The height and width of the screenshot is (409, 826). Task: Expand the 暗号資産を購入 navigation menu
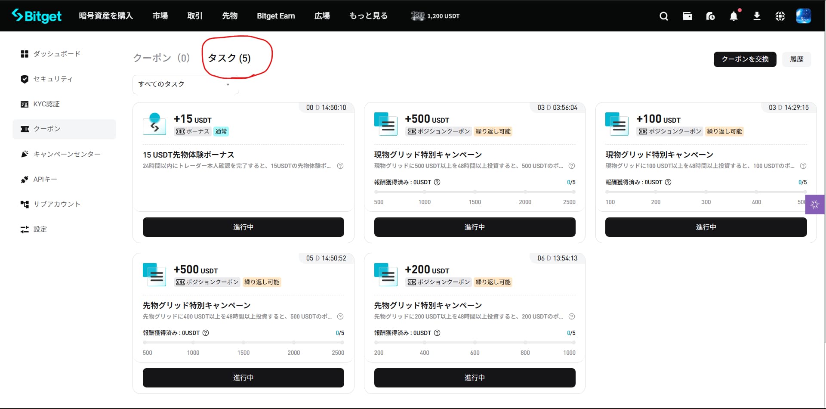pyautogui.click(x=106, y=16)
